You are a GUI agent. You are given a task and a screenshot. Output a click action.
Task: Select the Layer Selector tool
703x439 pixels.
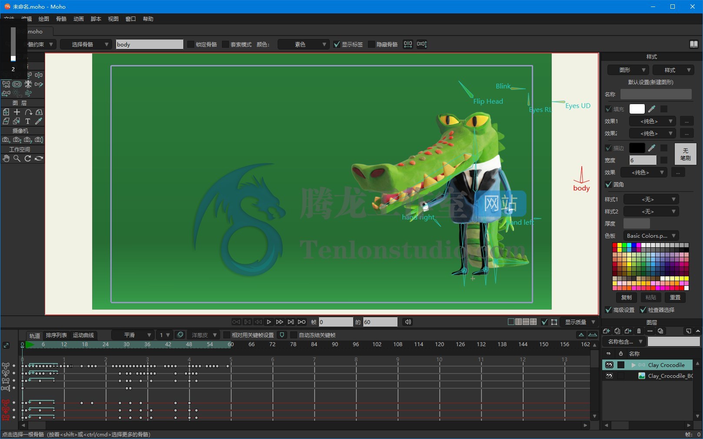coord(17,121)
